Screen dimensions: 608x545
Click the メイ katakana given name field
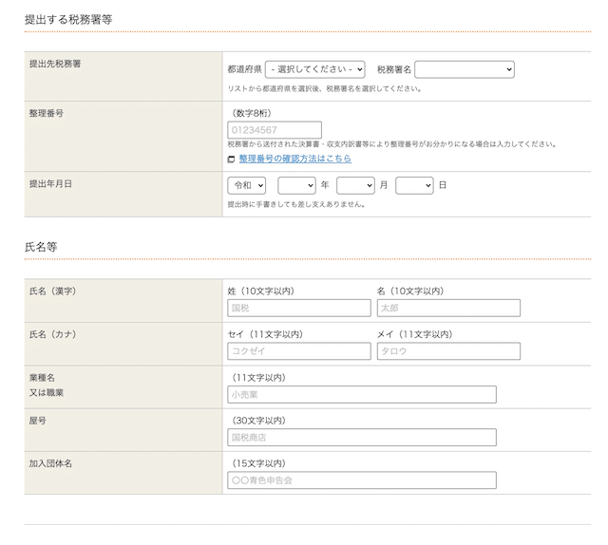[x=448, y=351]
